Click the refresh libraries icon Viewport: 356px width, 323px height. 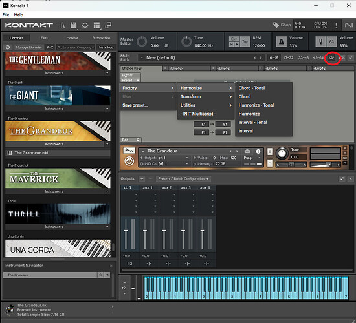pyautogui.click(x=8, y=47)
